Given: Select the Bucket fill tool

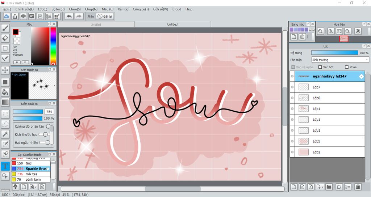Looking at the screenshot, I should click(5, 92).
